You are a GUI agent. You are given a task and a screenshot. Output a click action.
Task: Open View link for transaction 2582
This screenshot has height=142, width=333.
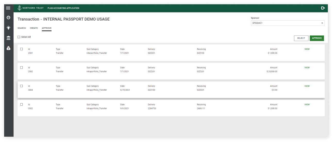tap(307, 68)
